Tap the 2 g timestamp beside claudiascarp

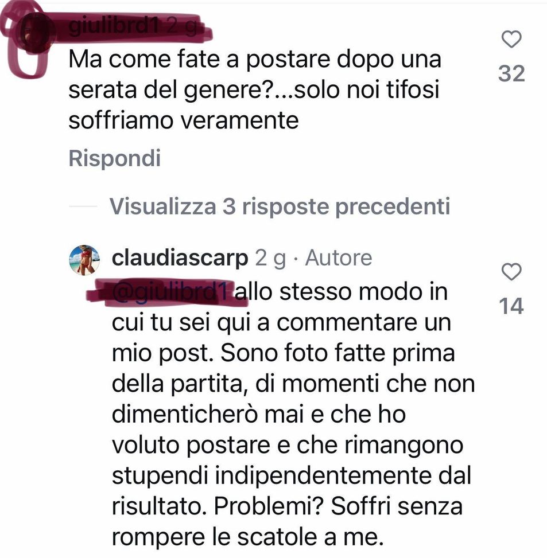(270, 258)
